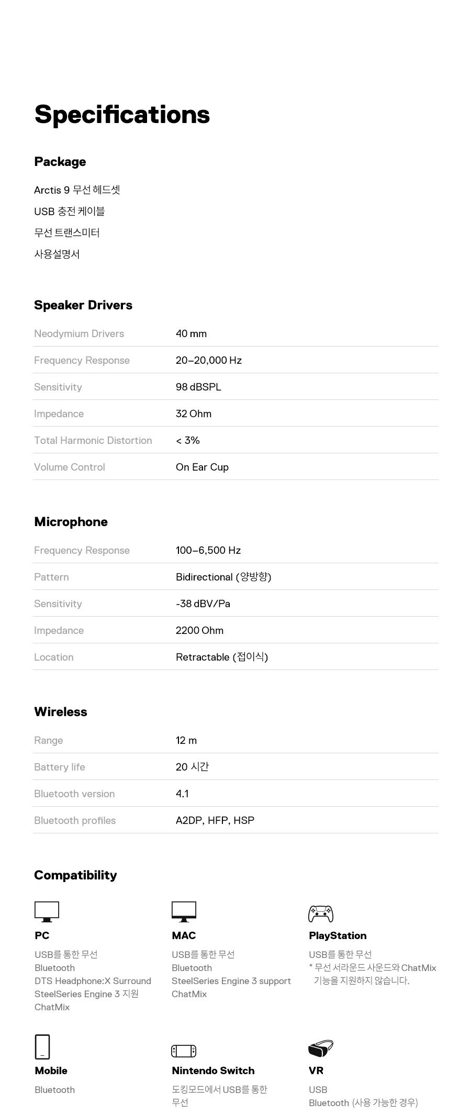Click the Nintendo Switch console icon
Screen dimensions: 471x1115
coord(184,1051)
